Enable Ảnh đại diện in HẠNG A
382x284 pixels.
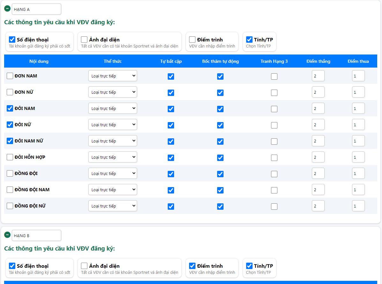click(84, 40)
